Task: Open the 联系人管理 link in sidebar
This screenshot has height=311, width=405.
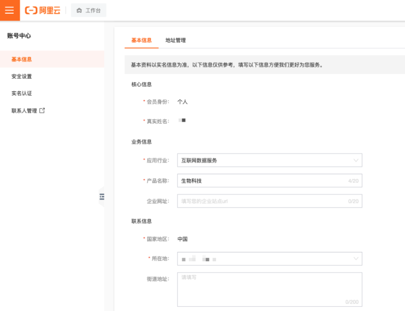Action: (x=24, y=111)
